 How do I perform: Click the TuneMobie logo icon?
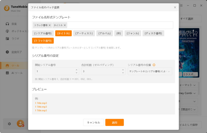point(7,8)
